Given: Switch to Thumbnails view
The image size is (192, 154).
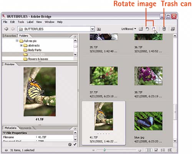Looking at the screenshot, I should 149,150.
